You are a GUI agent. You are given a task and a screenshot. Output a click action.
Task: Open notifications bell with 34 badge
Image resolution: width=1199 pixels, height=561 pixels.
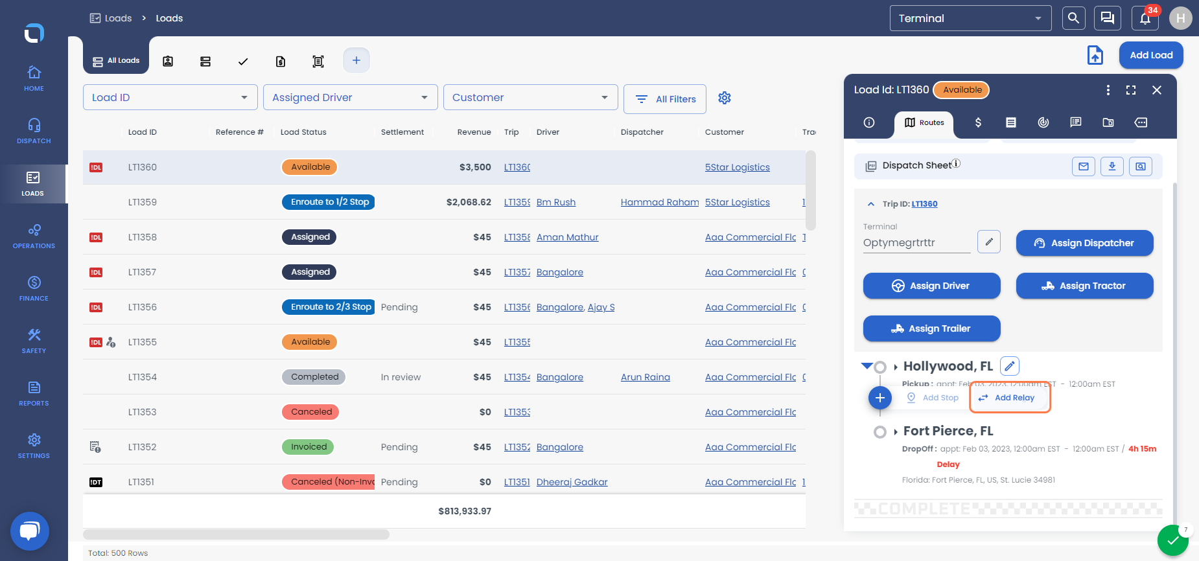tap(1145, 18)
